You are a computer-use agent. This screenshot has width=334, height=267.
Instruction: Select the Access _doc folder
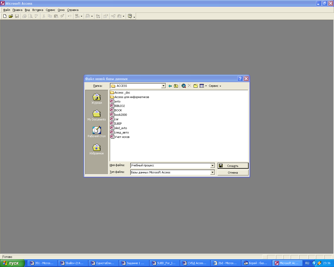coord(120,93)
